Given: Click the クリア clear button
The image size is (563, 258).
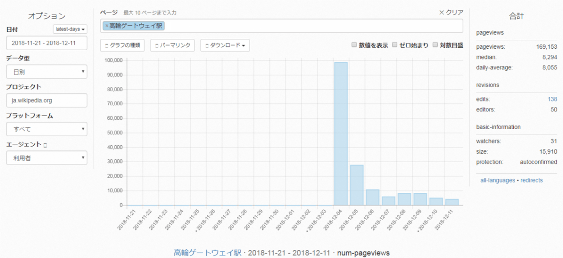Looking at the screenshot, I should point(451,13).
